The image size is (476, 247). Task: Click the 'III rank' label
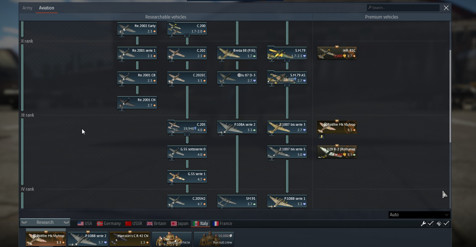click(x=27, y=115)
